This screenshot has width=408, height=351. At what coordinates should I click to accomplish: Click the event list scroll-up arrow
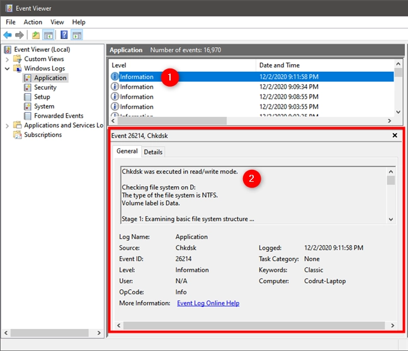pyautogui.click(x=398, y=64)
